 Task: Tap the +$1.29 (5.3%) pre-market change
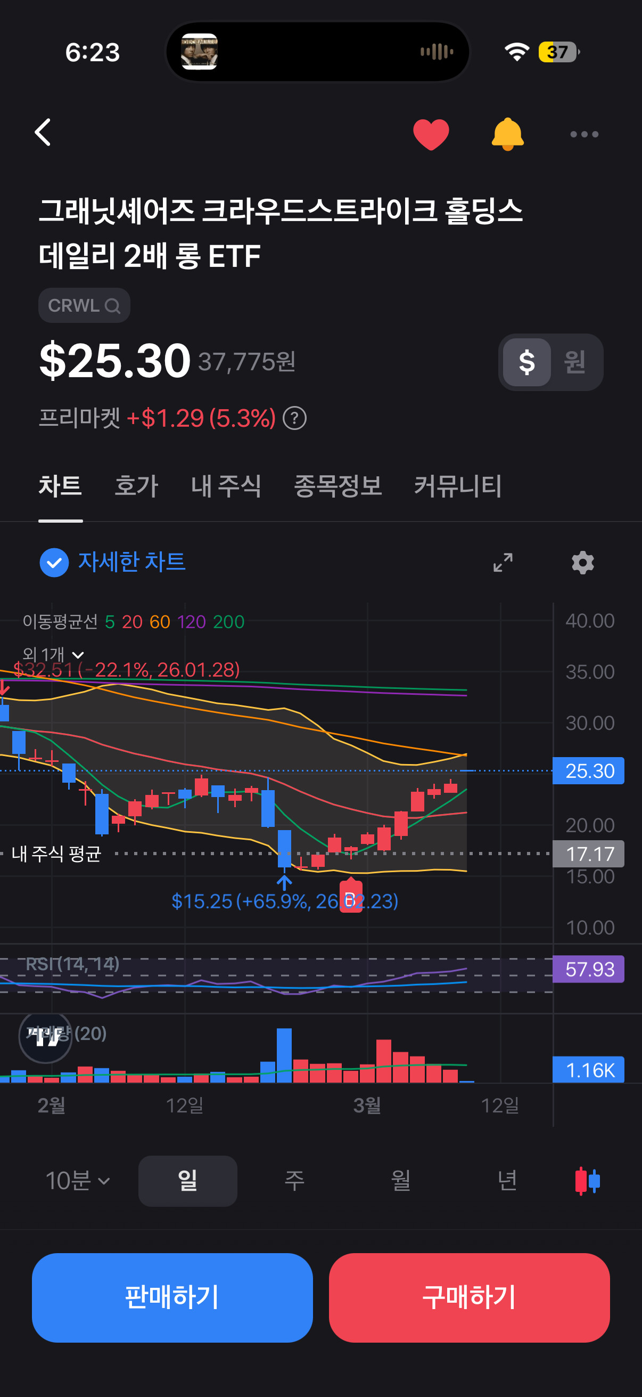click(x=201, y=418)
